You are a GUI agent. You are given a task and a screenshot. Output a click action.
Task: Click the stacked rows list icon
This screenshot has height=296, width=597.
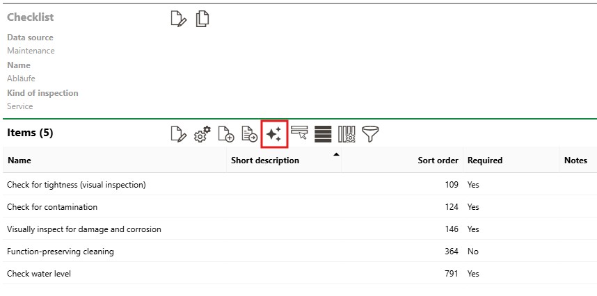323,134
